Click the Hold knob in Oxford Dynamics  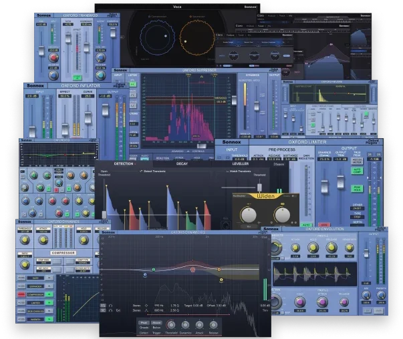point(84,240)
